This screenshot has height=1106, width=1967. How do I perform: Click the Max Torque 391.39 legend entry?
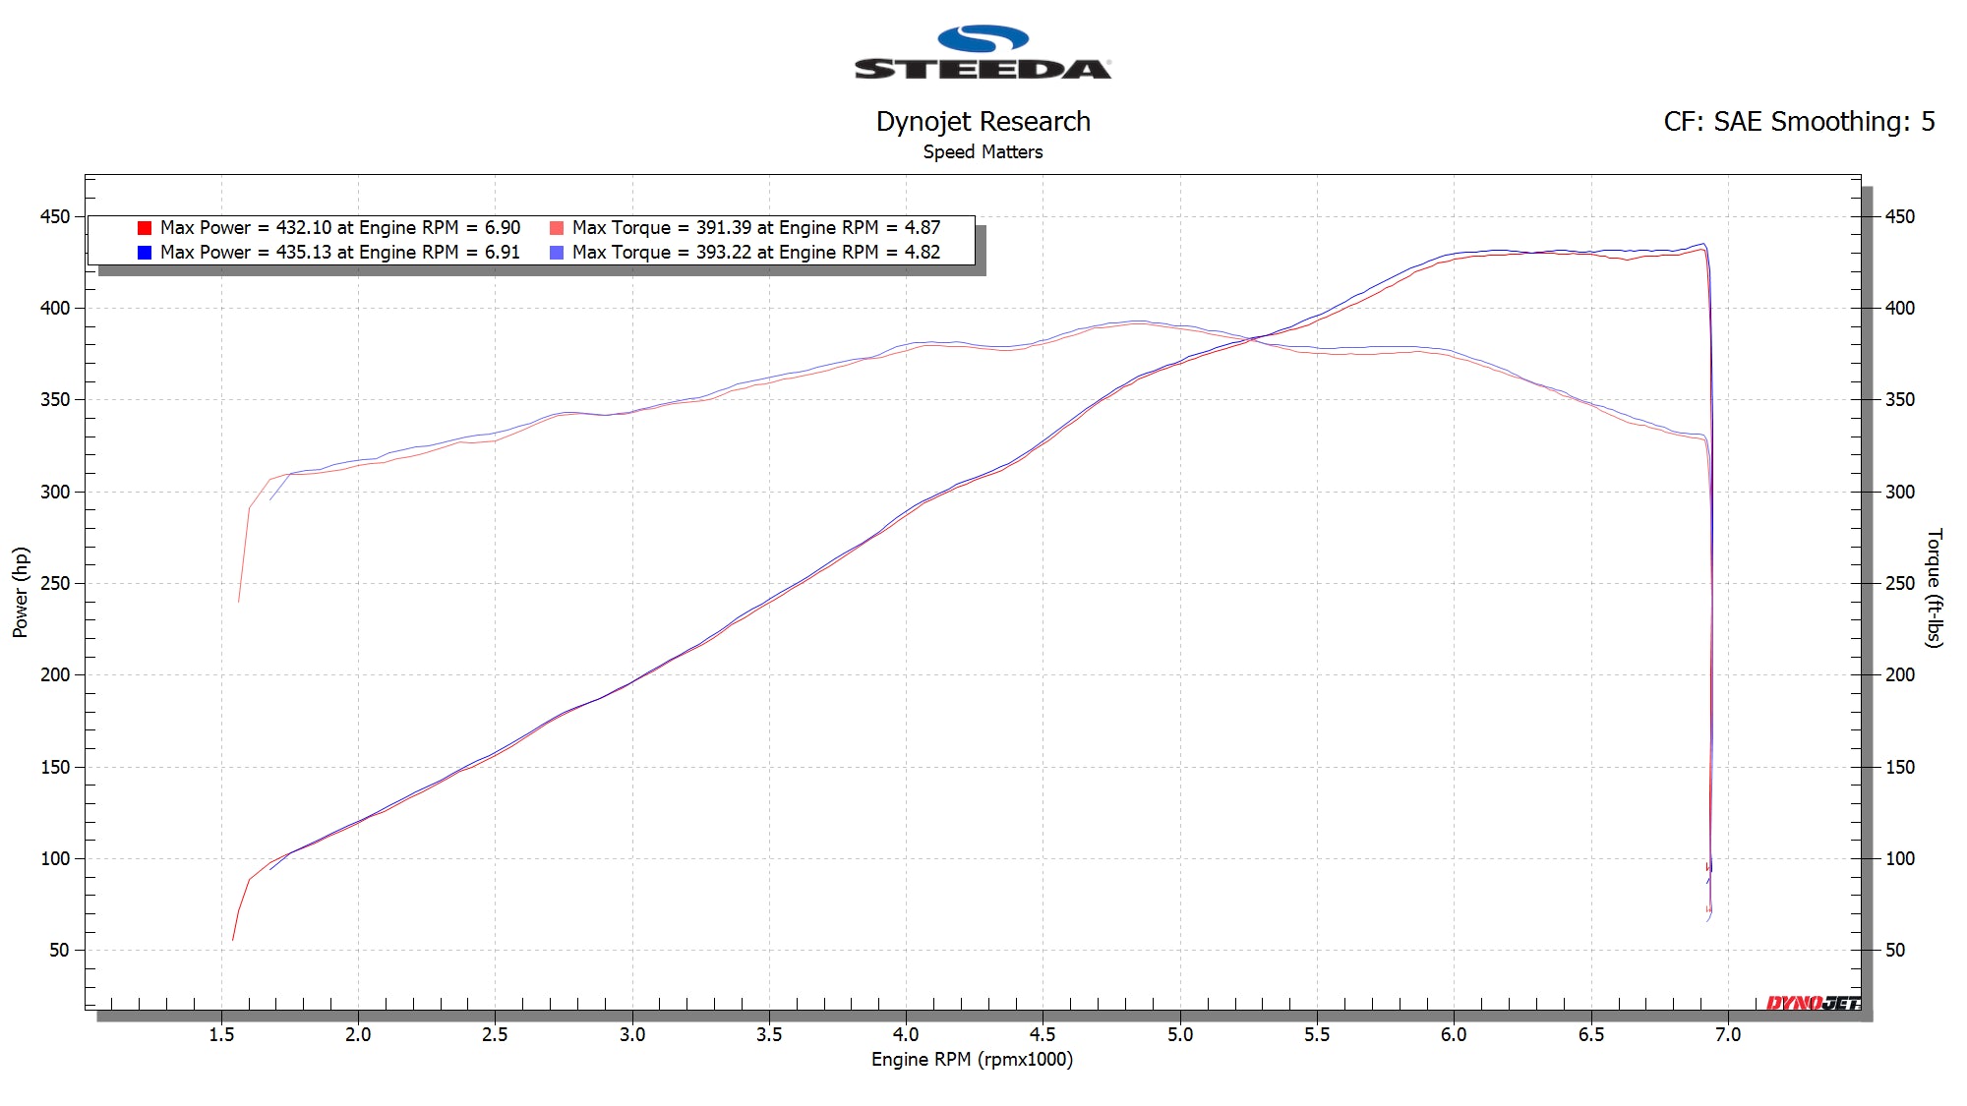[x=757, y=227]
